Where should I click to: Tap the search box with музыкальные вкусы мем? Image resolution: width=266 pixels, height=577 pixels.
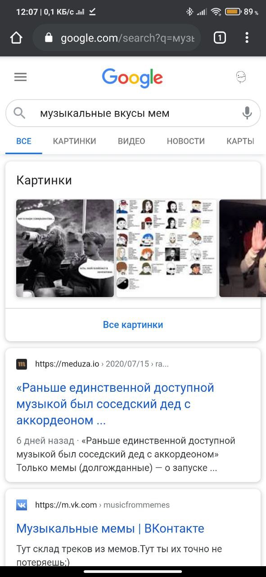pos(133,113)
